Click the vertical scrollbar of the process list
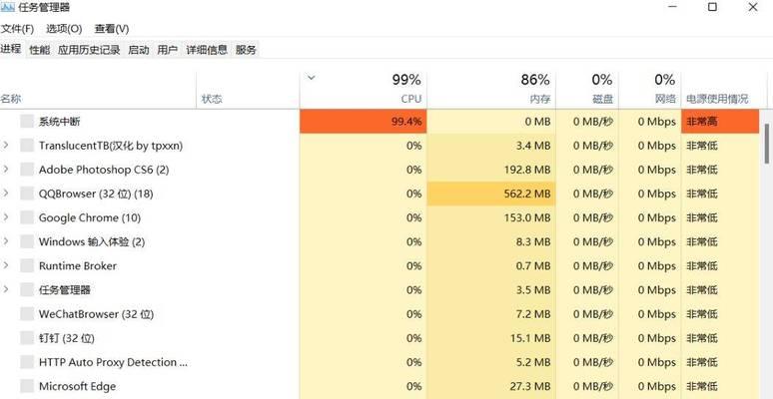 [x=767, y=144]
